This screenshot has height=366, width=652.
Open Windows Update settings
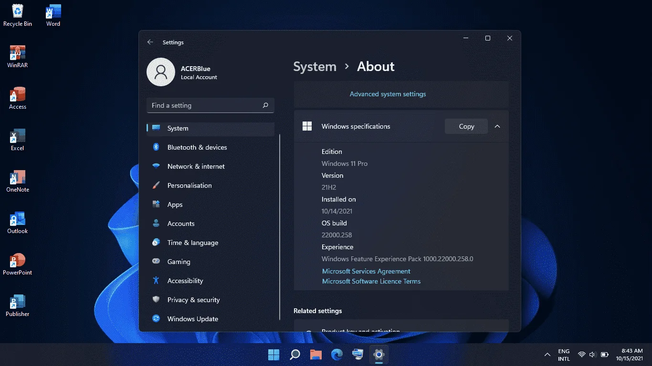[x=210, y=319]
